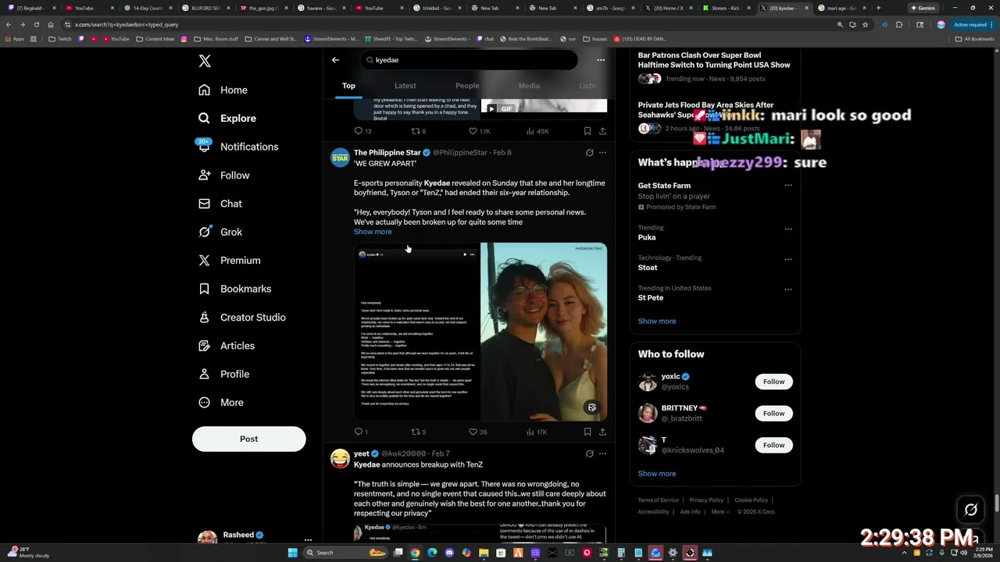This screenshot has width=1000, height=562.
Task: Open File Explorer from the taskbar
Action: (x=484, y=553)
